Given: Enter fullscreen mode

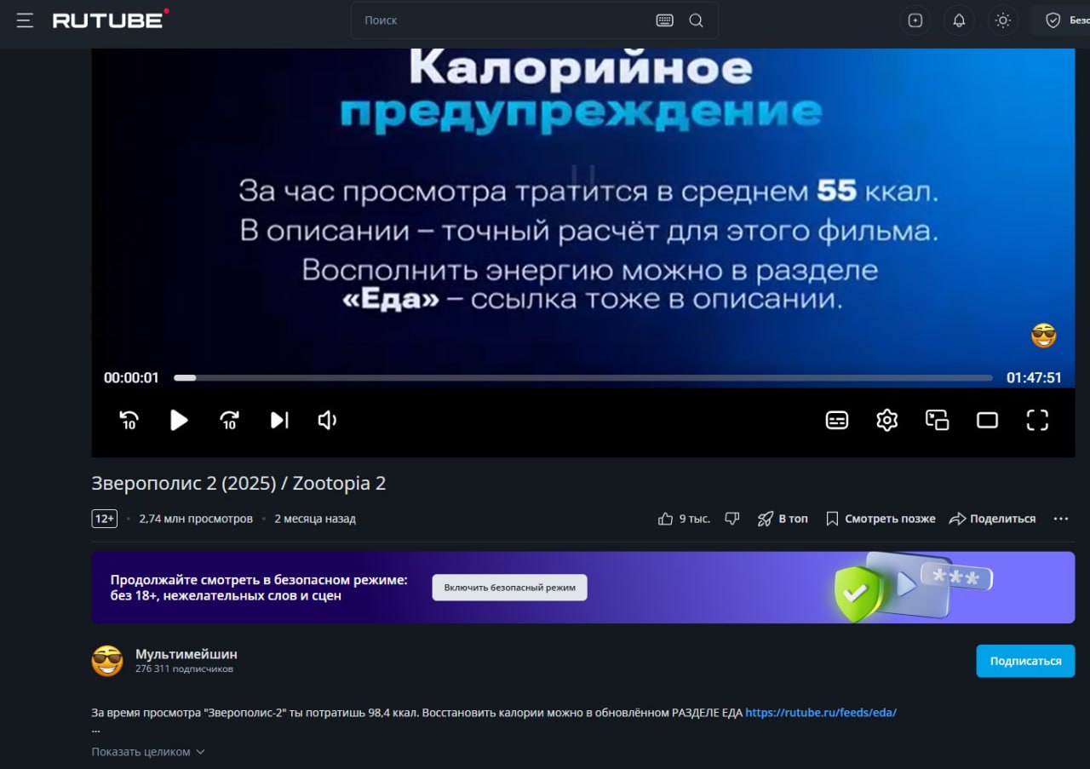Looking at the screenshot, I should click(x=1036, y=420).
